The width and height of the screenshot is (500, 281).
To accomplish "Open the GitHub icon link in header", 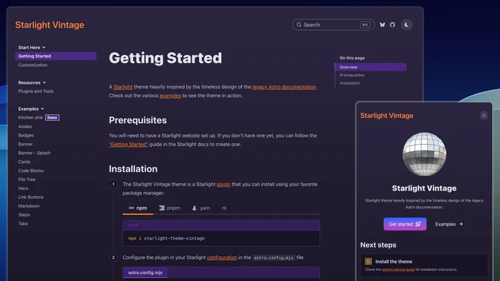I will pyautogui.click(x=392, y=25).
